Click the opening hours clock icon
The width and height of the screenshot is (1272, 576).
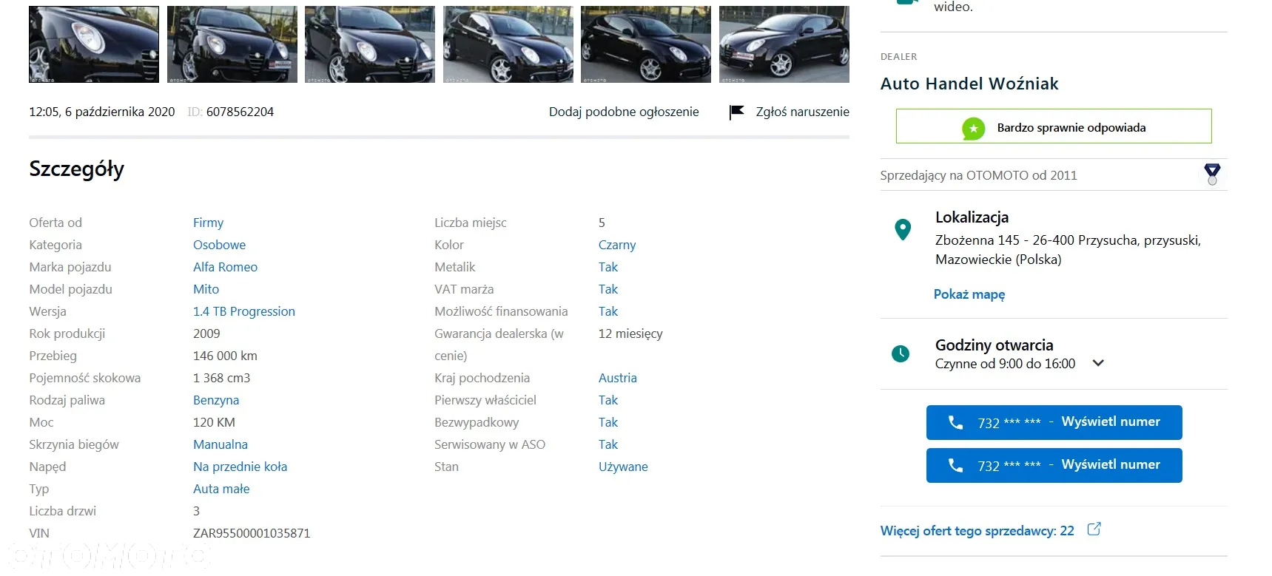(x=901, y=354)
